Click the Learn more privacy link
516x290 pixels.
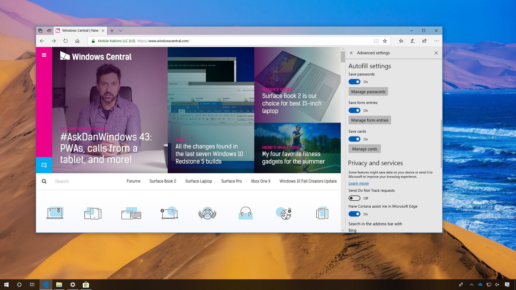coord(358,183)
